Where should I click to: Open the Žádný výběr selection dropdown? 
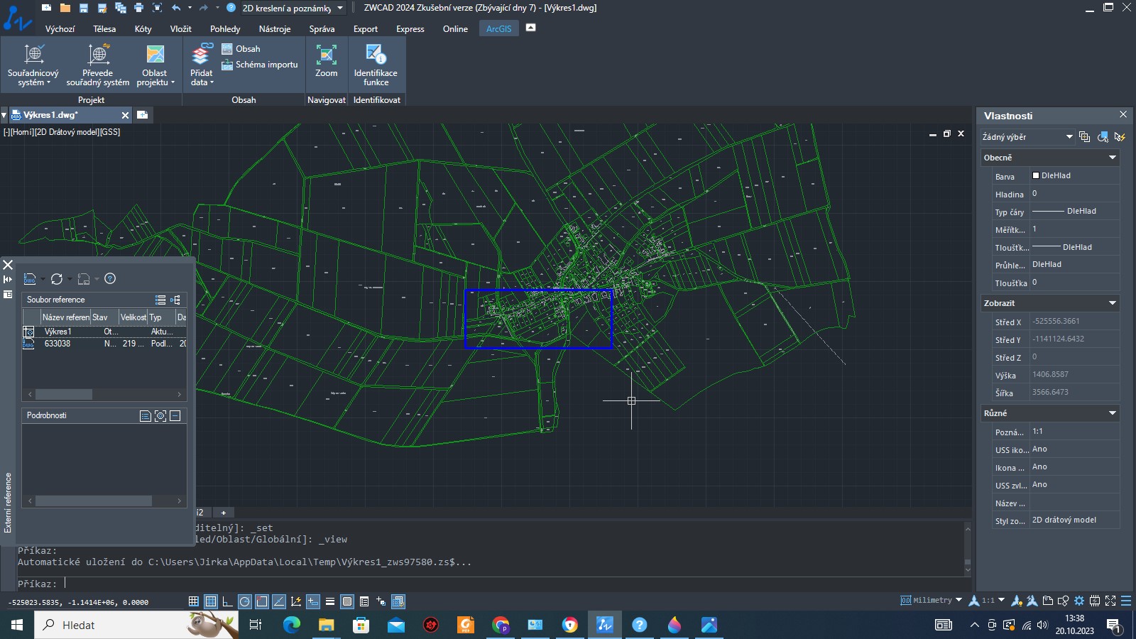tap(1027, 137)
